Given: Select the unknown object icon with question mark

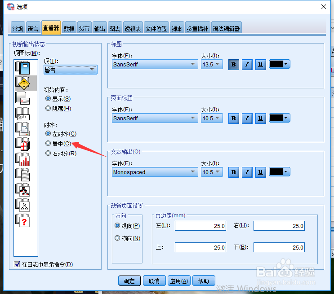Looking at the screenshot, I should tap(23, 220).
